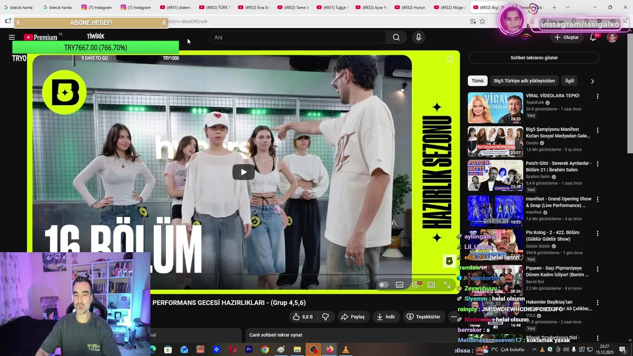Click Canlı sohbeti tekrar oynat

tap(275, 335)
